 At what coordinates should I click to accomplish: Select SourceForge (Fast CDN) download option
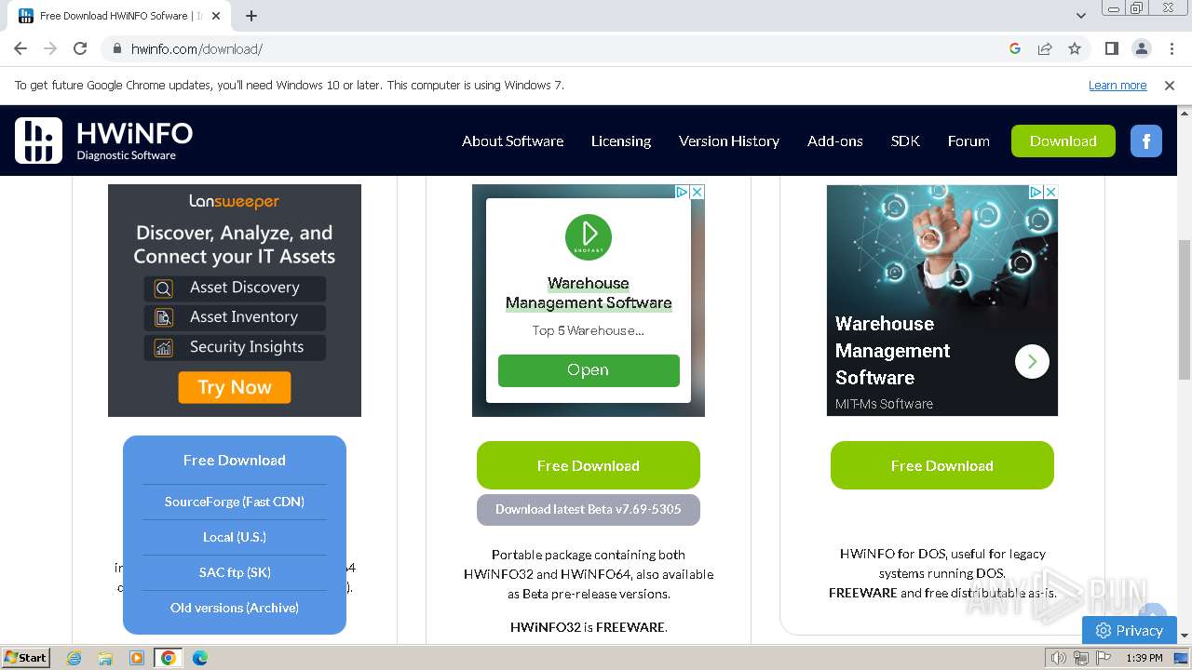(x=235, y=502)
